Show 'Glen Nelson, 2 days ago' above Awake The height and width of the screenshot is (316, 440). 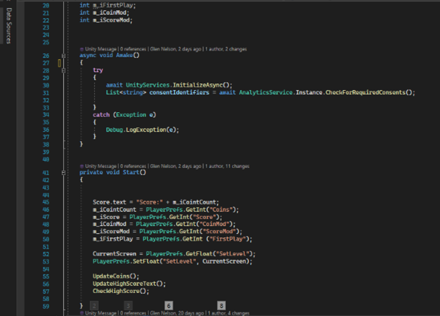tap(175, 49)
